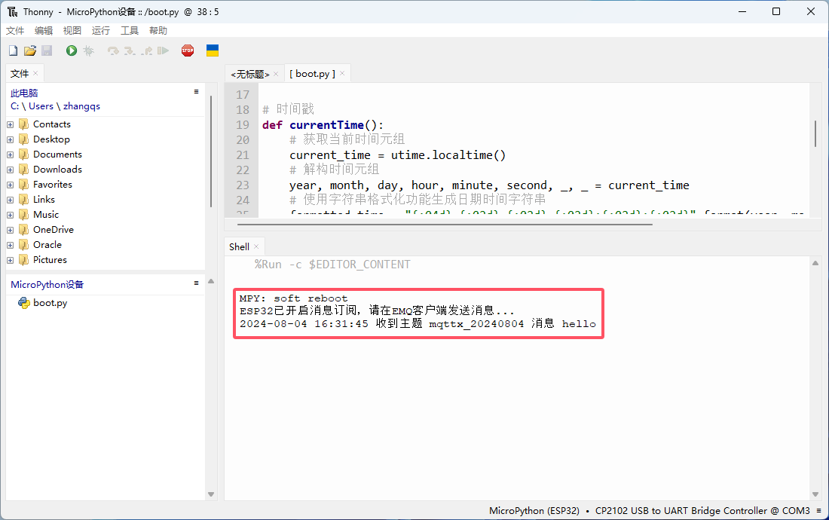Click the open file folder icon
The image size is (829, 520).
pos(29,50)
